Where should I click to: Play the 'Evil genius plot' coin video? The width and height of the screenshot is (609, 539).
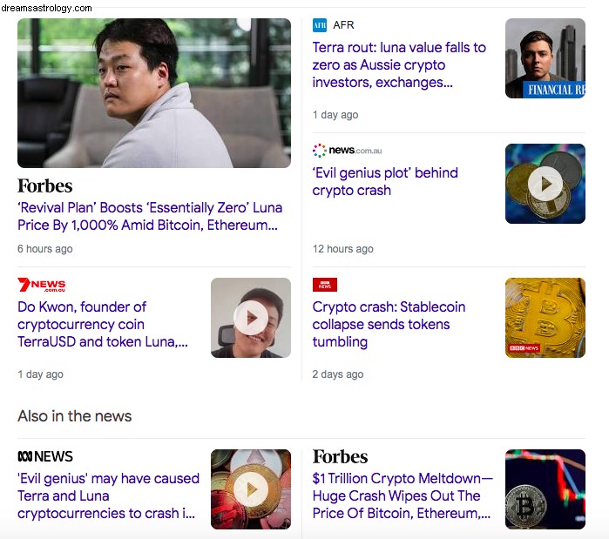tap(545, 184)
